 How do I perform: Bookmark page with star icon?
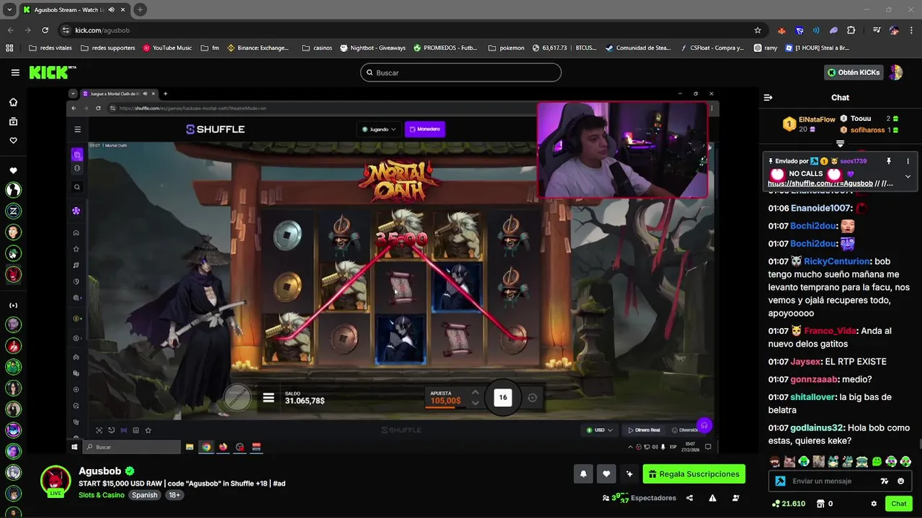(757, 30)
